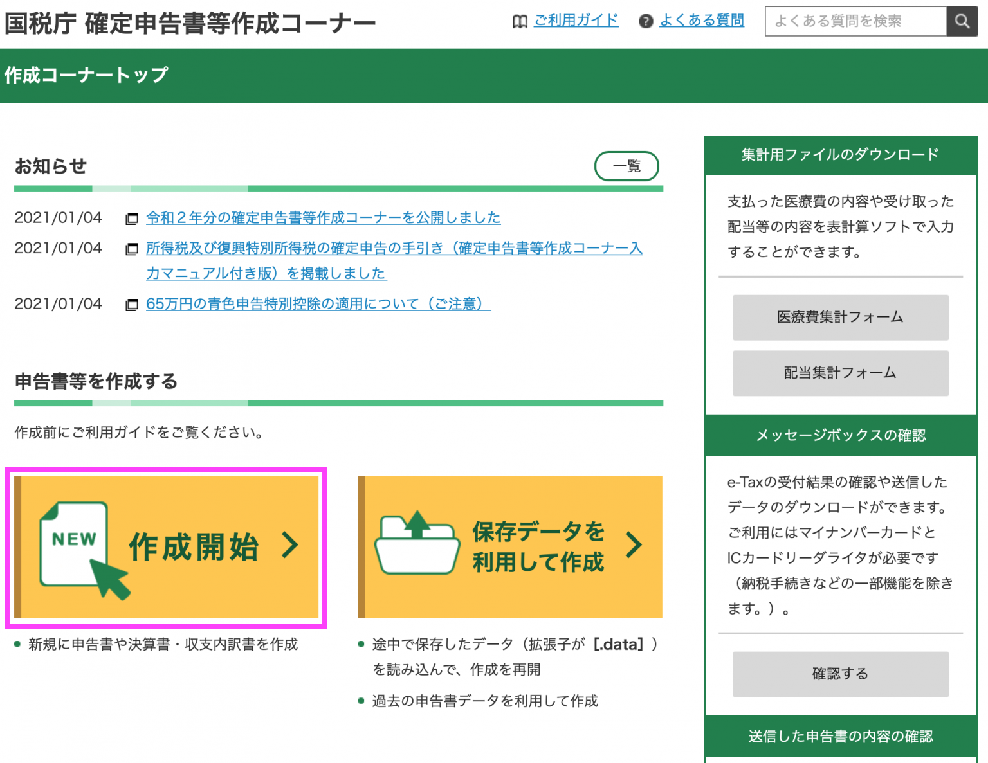Click the 新規に申告書や決算書・収支内訳書を作成 bullet

tap(163, 645)
